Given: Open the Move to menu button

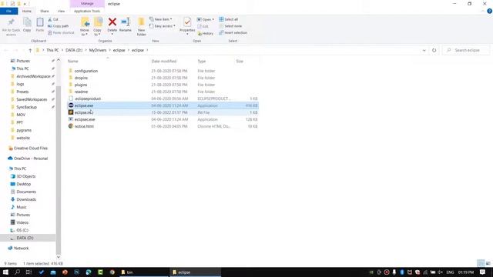Looking at the screenshot, I should point(85,26).
